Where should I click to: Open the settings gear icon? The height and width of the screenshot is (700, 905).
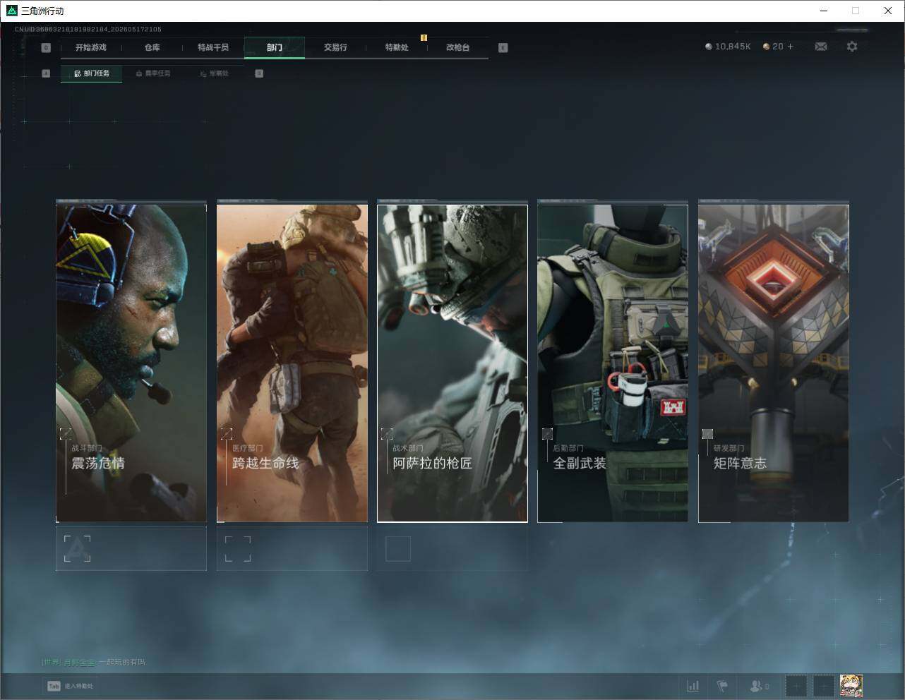852,47
